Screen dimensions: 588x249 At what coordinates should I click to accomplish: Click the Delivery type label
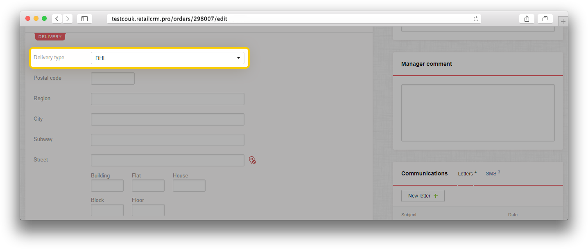[x=49, y=58]
